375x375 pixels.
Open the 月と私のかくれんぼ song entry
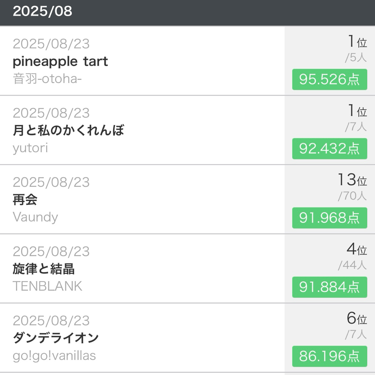tap(68, 131)
